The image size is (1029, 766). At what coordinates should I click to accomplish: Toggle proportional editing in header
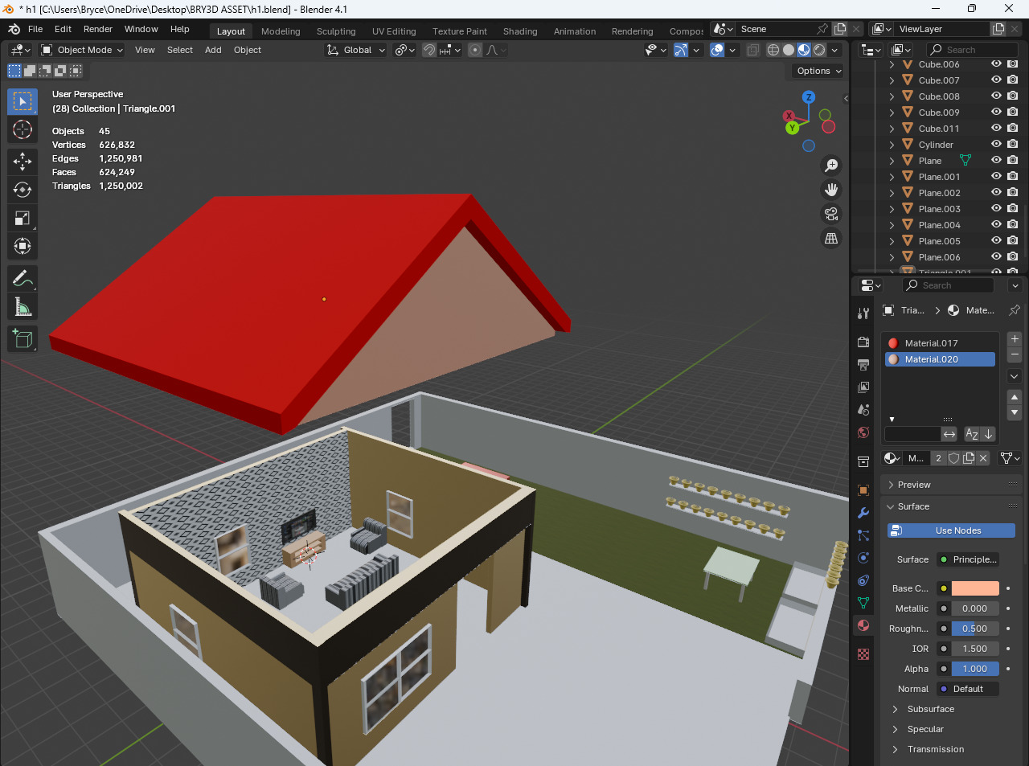(475, 50)
